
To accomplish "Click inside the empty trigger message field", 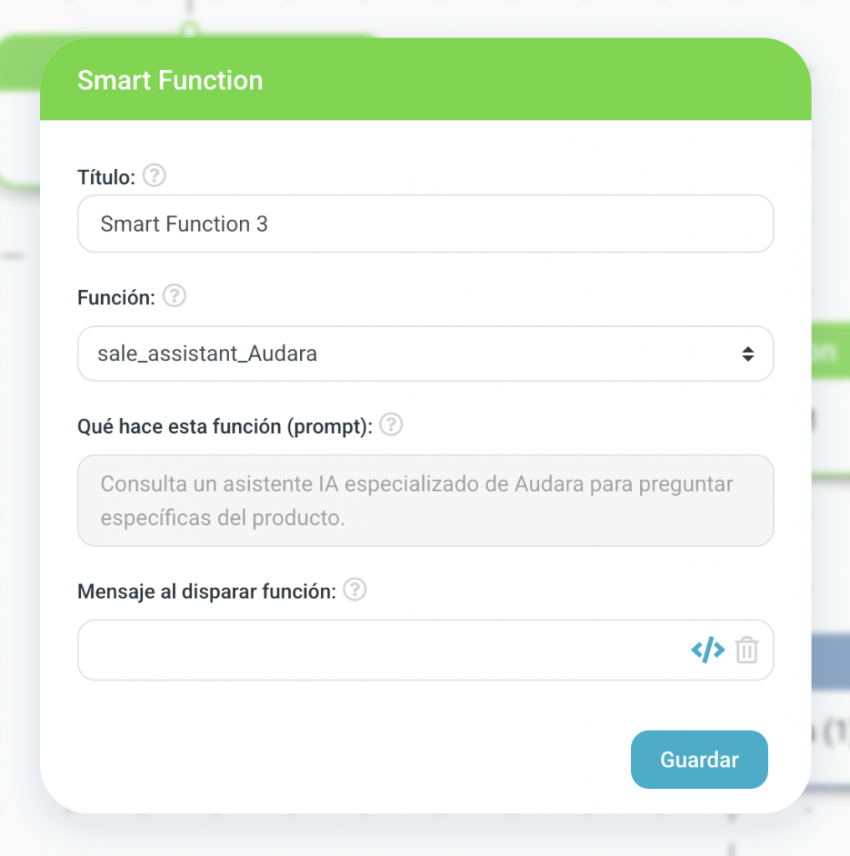I will pos(376,650).
